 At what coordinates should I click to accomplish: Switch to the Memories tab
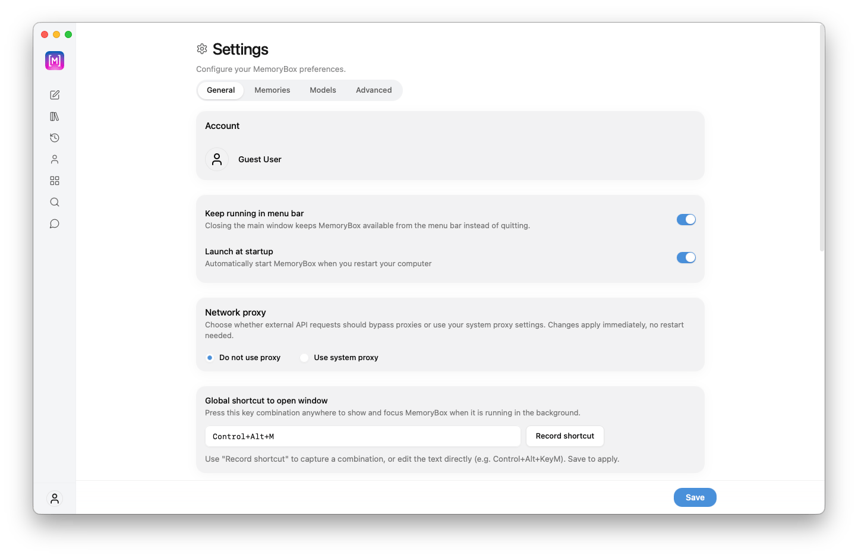click(x=272, y=90)
